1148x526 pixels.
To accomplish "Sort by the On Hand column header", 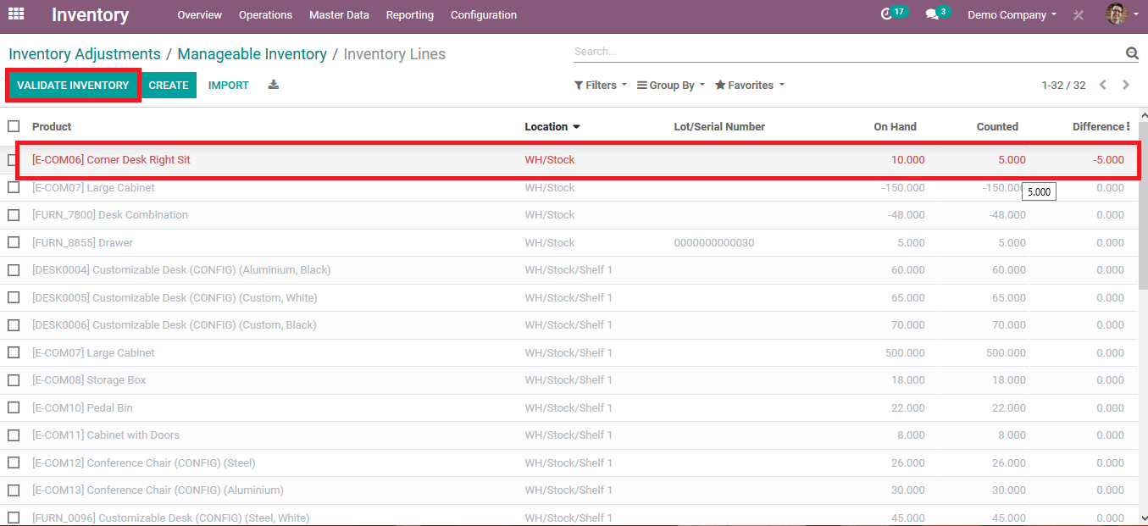I will (895, 127).
